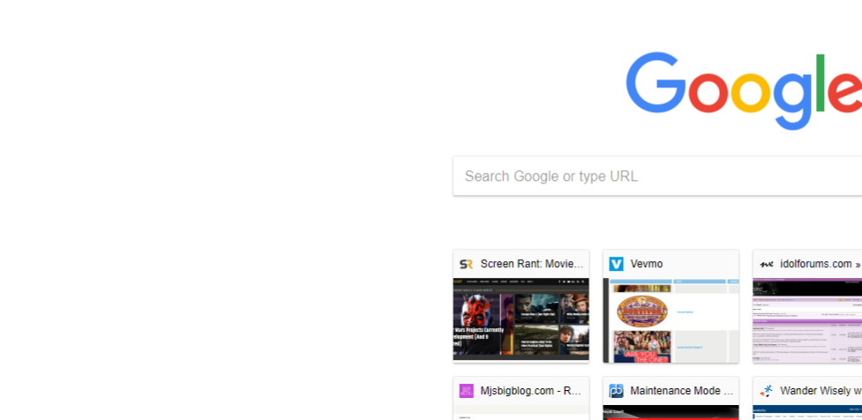Click the Vevmo favicon icon
This screenshot has width=862, height=420.
pos(616,265)
